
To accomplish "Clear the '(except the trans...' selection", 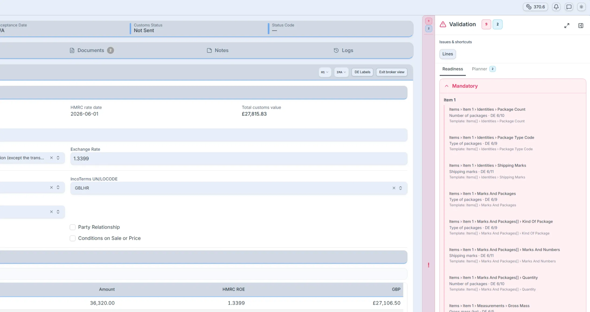I will 51,158.
